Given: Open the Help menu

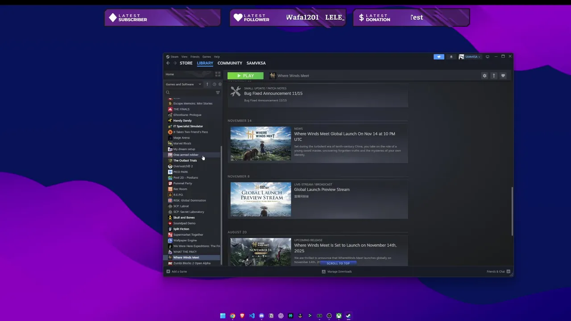Looking at the screenshot, I should 217,57.
